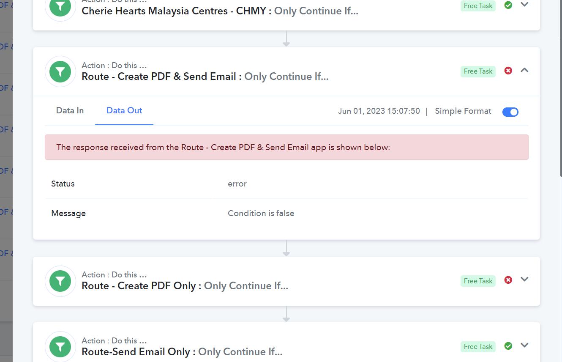Switch to the Data In tab
Screen dimensions: 562x362
pos(70,110)
